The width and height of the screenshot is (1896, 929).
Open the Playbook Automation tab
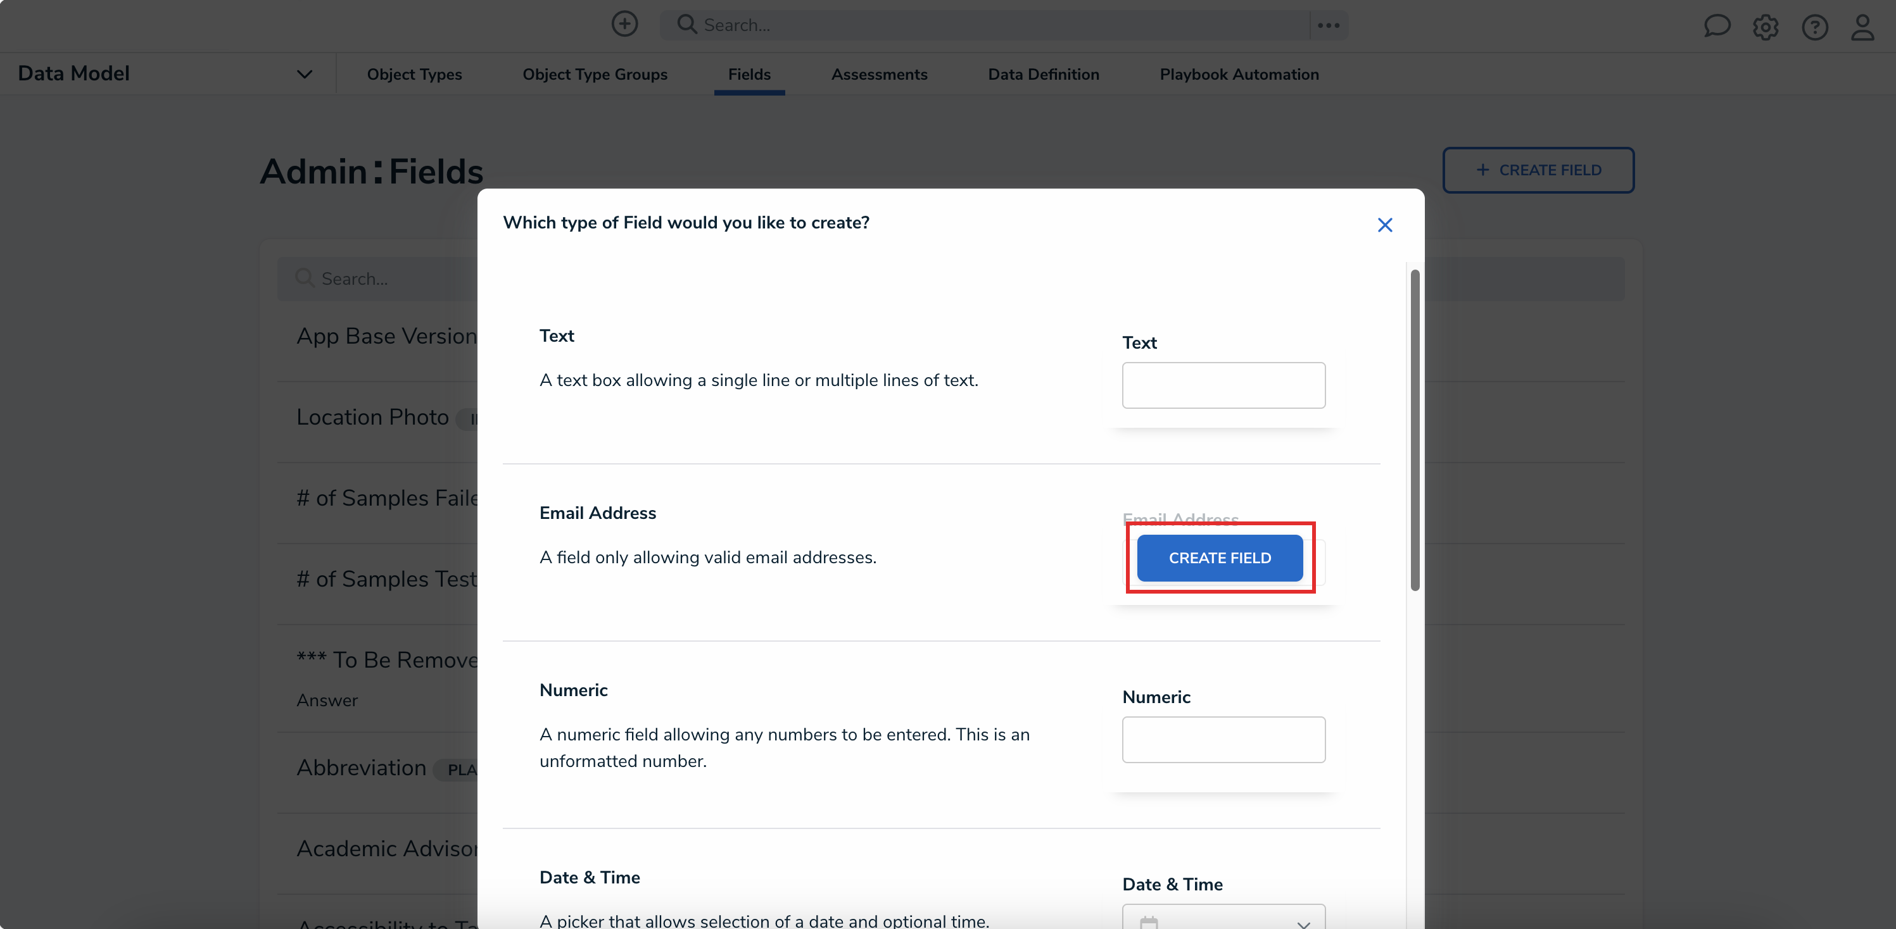coord(1238,74)
